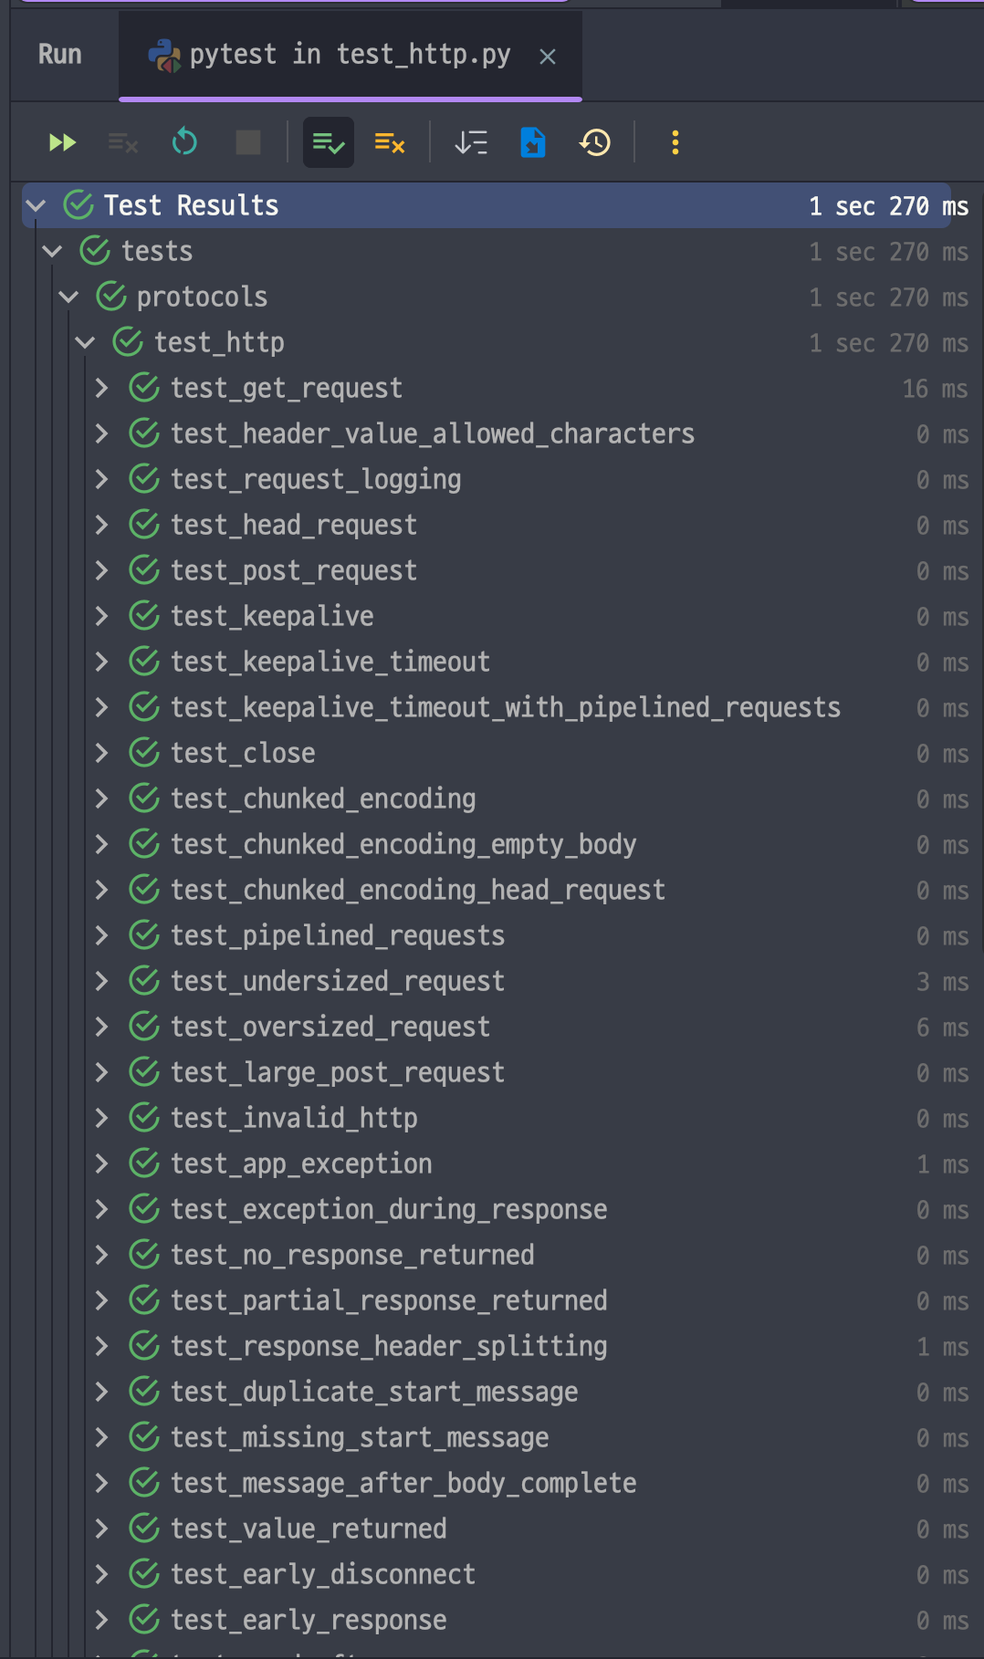This screenshot has height=1659, width=984.
Task: Click the Toggle auto-test circular arrow icon
Action: [184, 142]
